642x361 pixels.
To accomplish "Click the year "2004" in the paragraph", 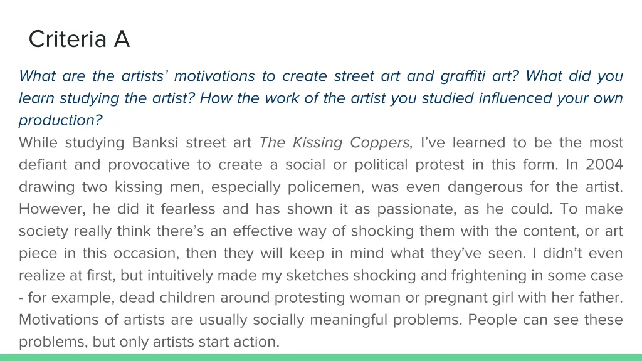I will coord(604,165).
